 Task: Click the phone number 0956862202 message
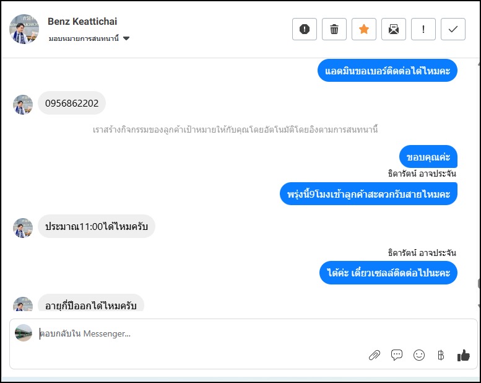click(x=72, y=103)
